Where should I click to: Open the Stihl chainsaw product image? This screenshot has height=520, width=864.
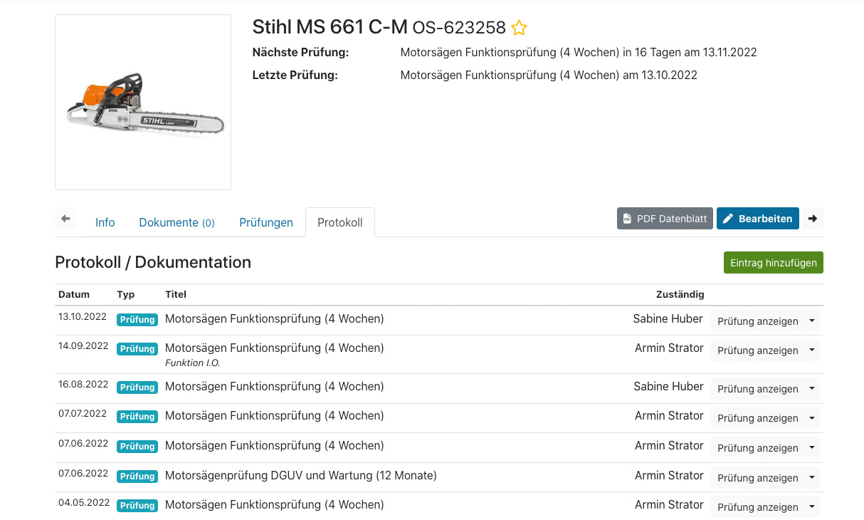143,102
